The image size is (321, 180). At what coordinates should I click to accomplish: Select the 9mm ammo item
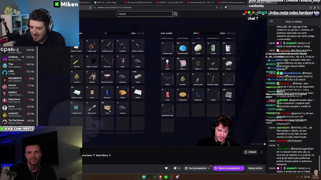[107, 108]
